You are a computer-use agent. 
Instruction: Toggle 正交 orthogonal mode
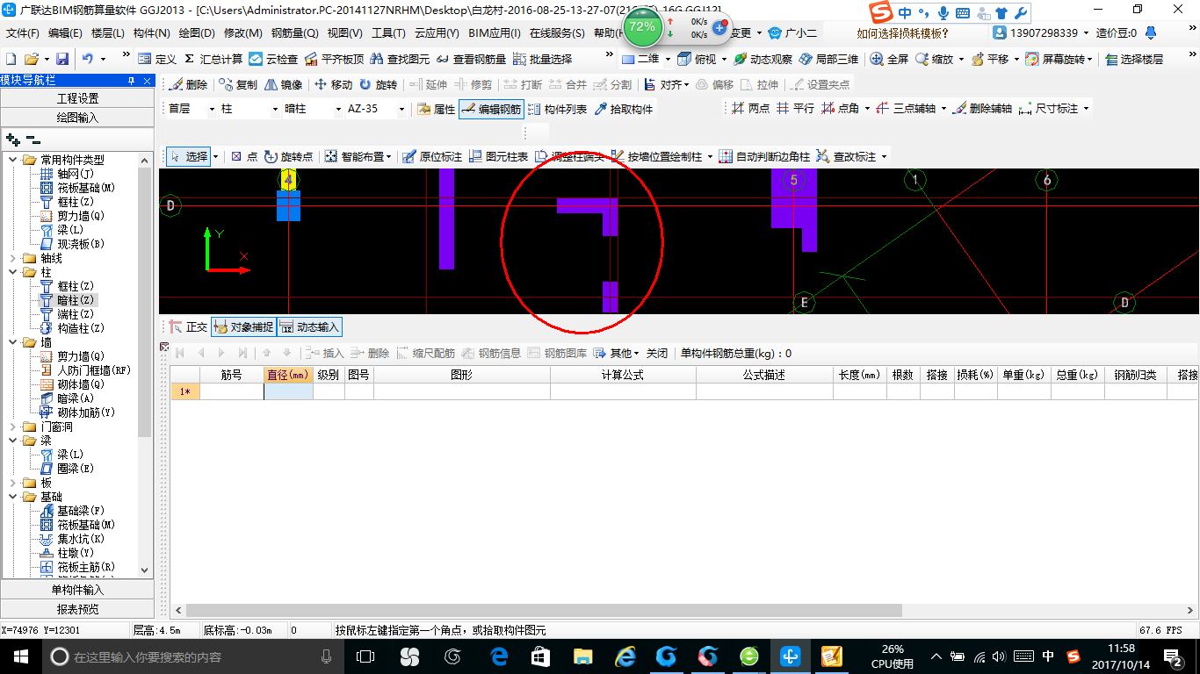coord(188,327)
